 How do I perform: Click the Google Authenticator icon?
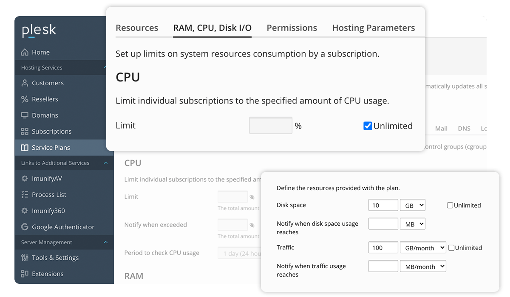coord(25,227)
